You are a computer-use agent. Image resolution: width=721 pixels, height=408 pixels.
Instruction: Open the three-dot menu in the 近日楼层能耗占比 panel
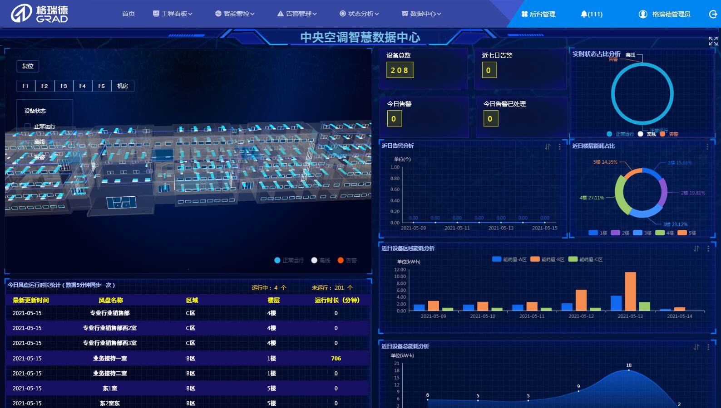707,146
